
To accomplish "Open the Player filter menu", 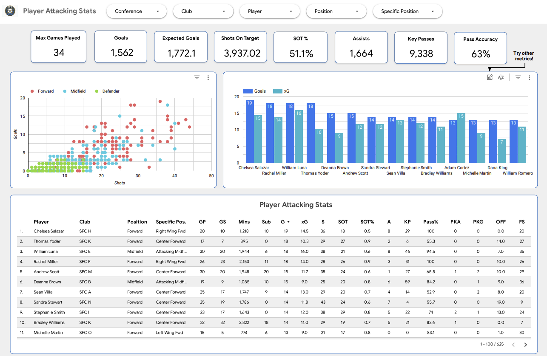I will pos(270,11).
